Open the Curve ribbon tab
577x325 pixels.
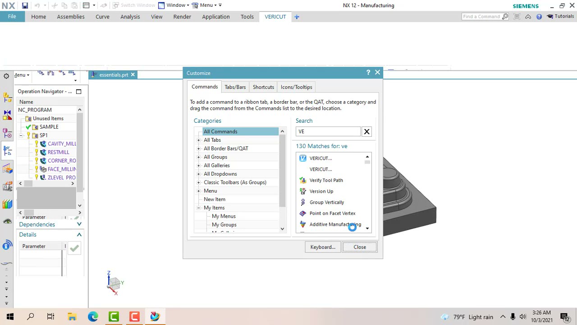click(102, 17)
